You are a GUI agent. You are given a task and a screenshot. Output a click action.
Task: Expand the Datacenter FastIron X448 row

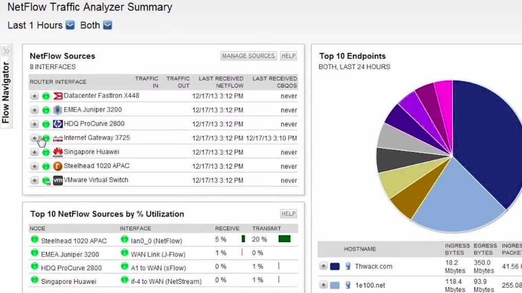(x=35, y=96)
